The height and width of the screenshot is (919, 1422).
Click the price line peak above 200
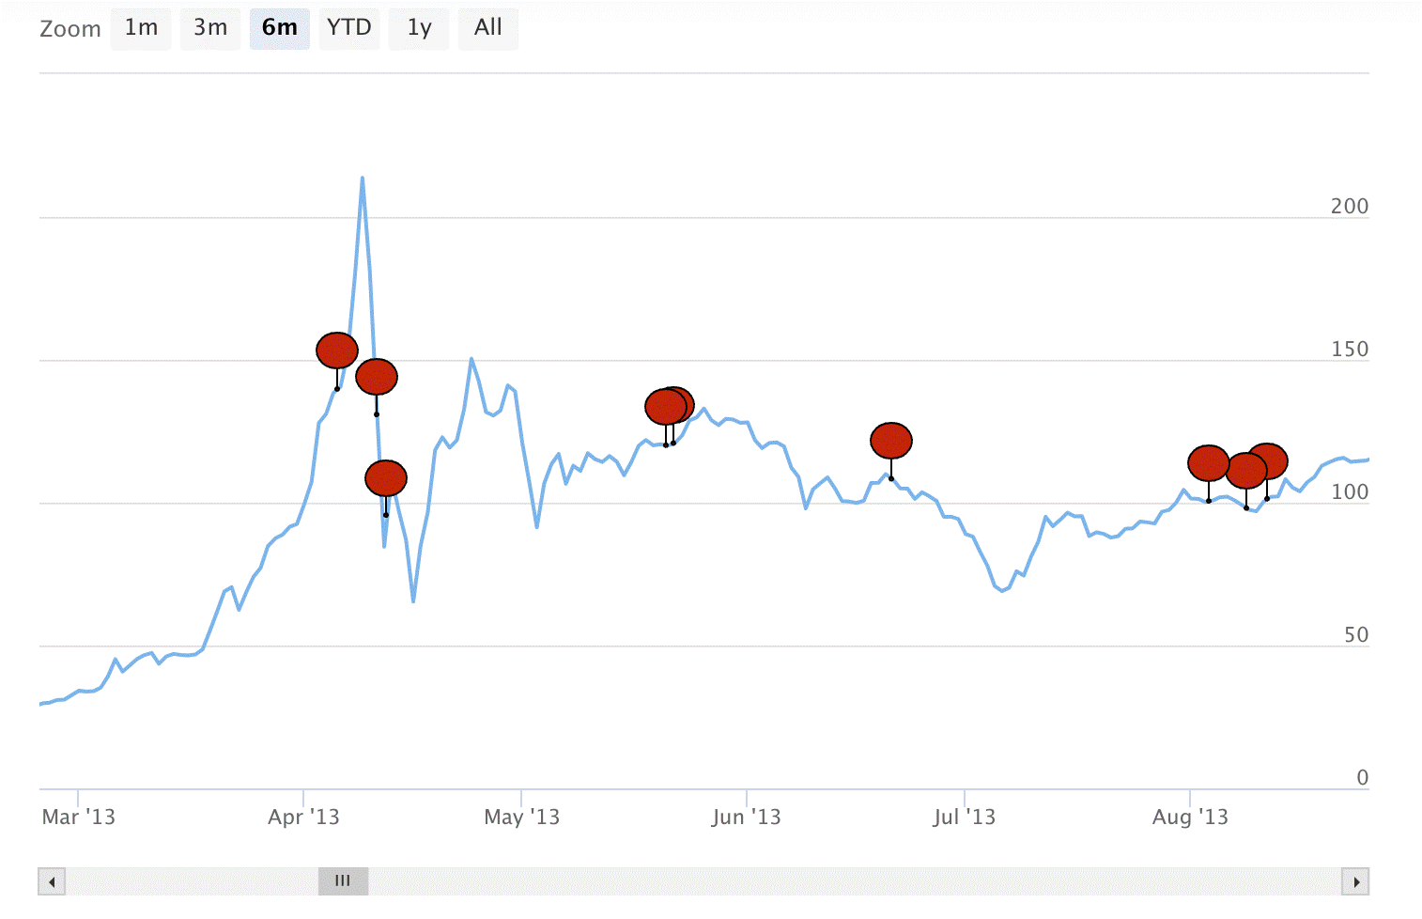pyautogui.click(x=363, y=179)
